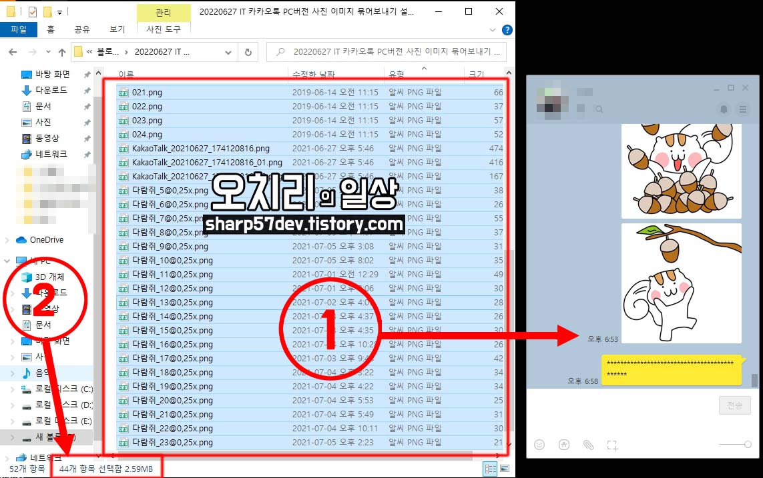
Task: Attach file with paperclip icon
Action: pyautogui.click(x=588, y=445)
